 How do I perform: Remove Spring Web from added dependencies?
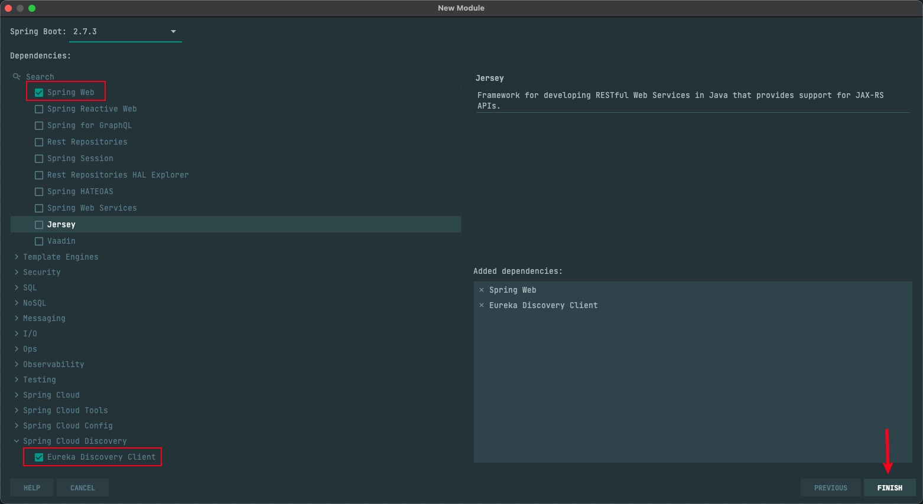click(482, 290)
